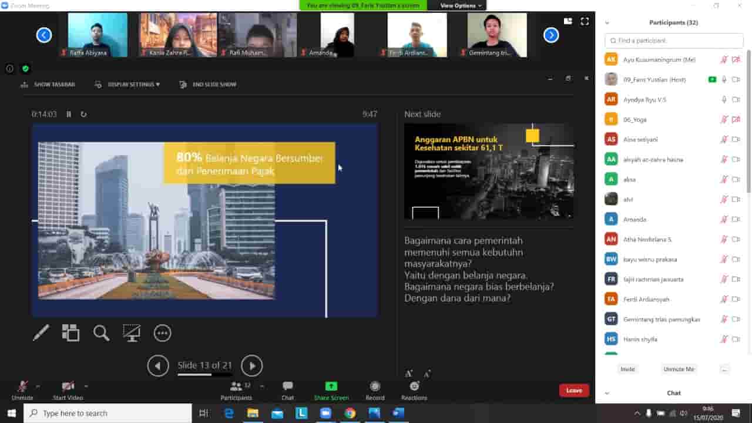Screen dimensions: 752x423
Task: Collapse the Participants panel chevron
Action: 607,23
